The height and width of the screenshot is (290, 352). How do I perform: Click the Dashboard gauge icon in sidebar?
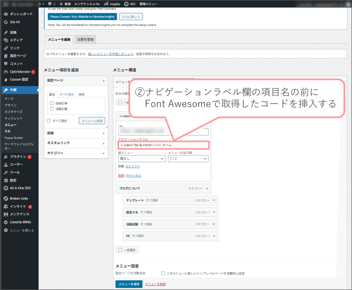[x=6, y=14]
